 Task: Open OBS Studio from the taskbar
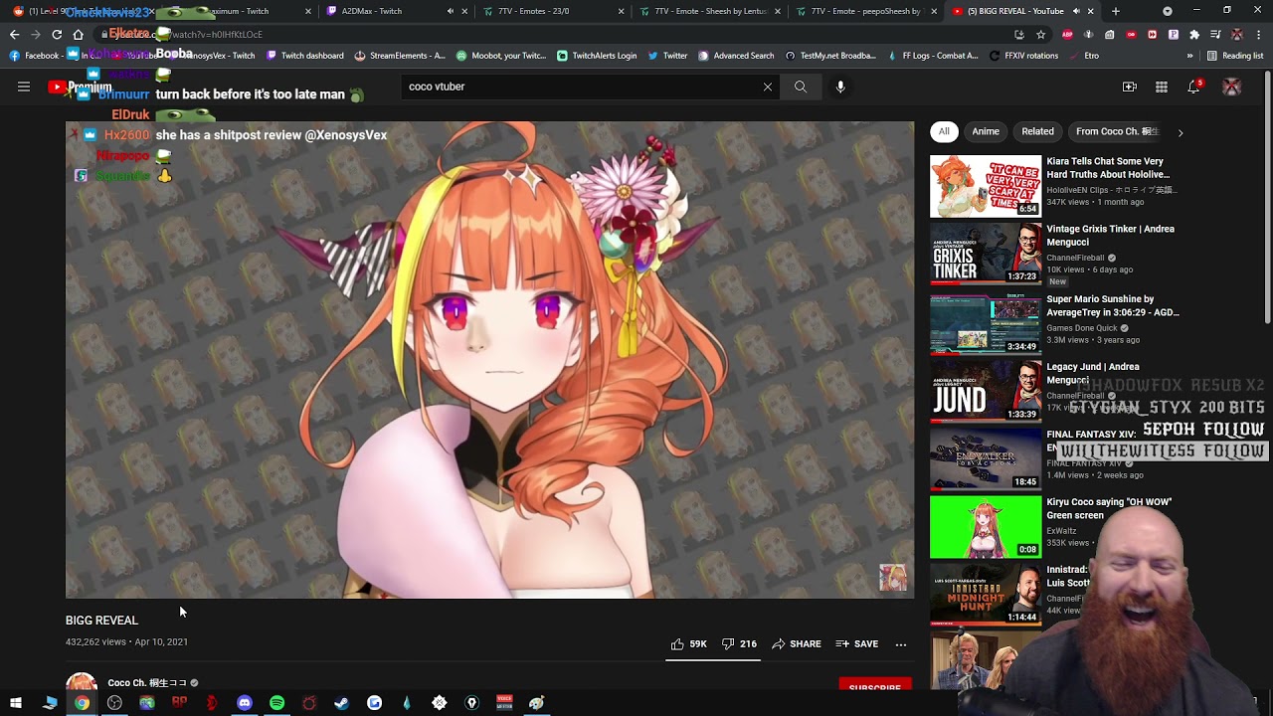pyautogui.click(x=114, y=703)
